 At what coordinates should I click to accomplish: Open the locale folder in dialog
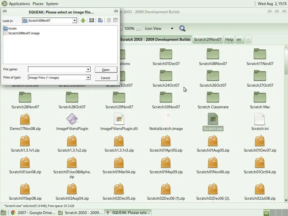coord(10,28)
